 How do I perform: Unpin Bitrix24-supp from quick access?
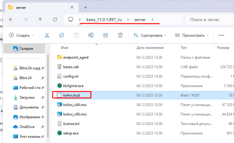click(x=43, y=68)
